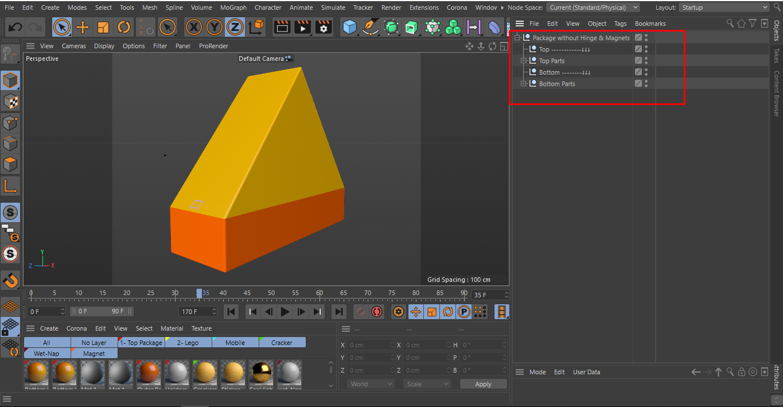This screenshot has width=783, height=407.
Task: Click the Polygons mode icon in left sidebar
Action: click(x=10, y=164)
